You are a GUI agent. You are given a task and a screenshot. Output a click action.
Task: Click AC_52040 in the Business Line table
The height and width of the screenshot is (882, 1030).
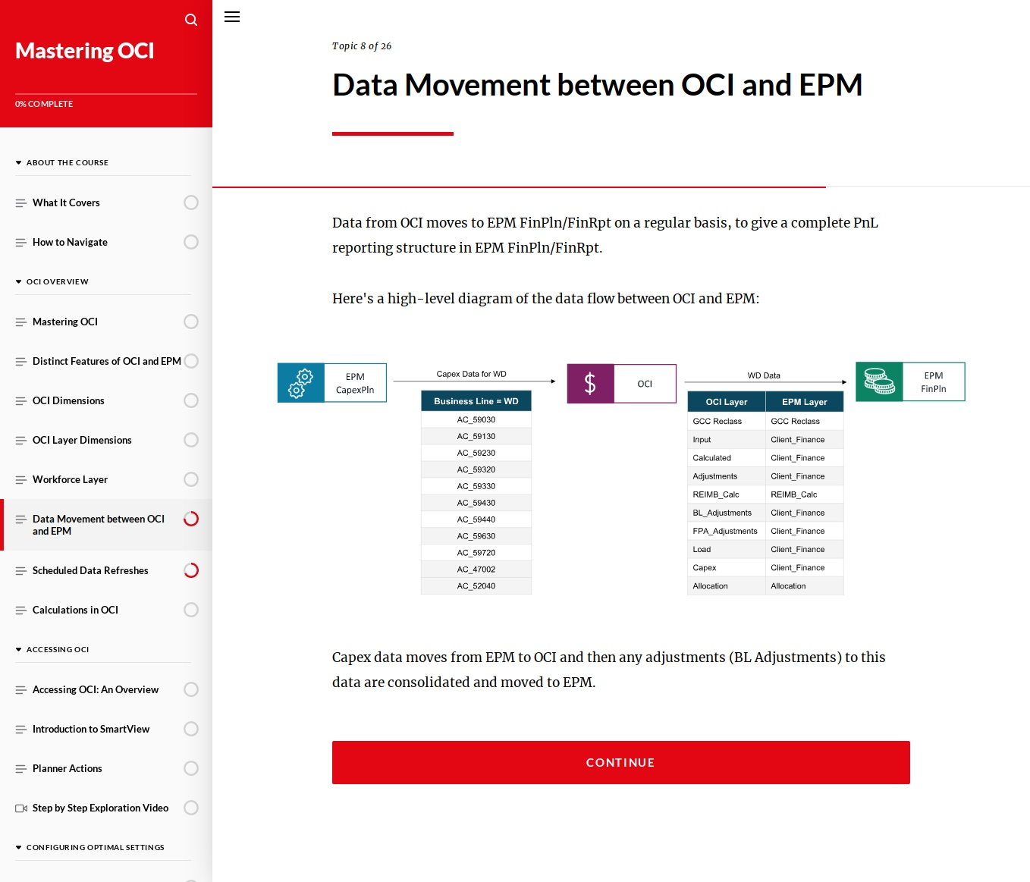(x=476, y=585)
